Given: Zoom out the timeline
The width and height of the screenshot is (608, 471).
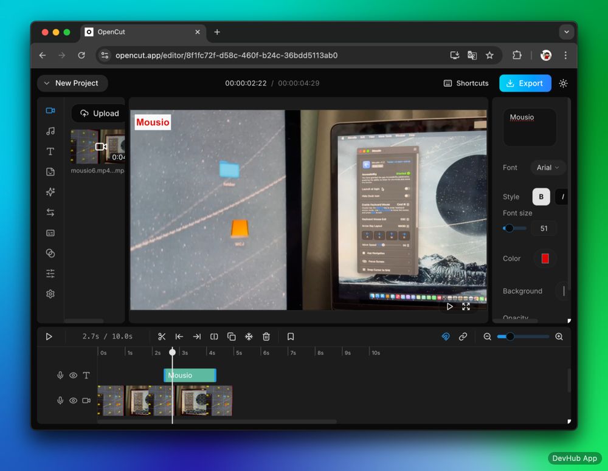Looking at the screenshot, I should pos(488,337).
